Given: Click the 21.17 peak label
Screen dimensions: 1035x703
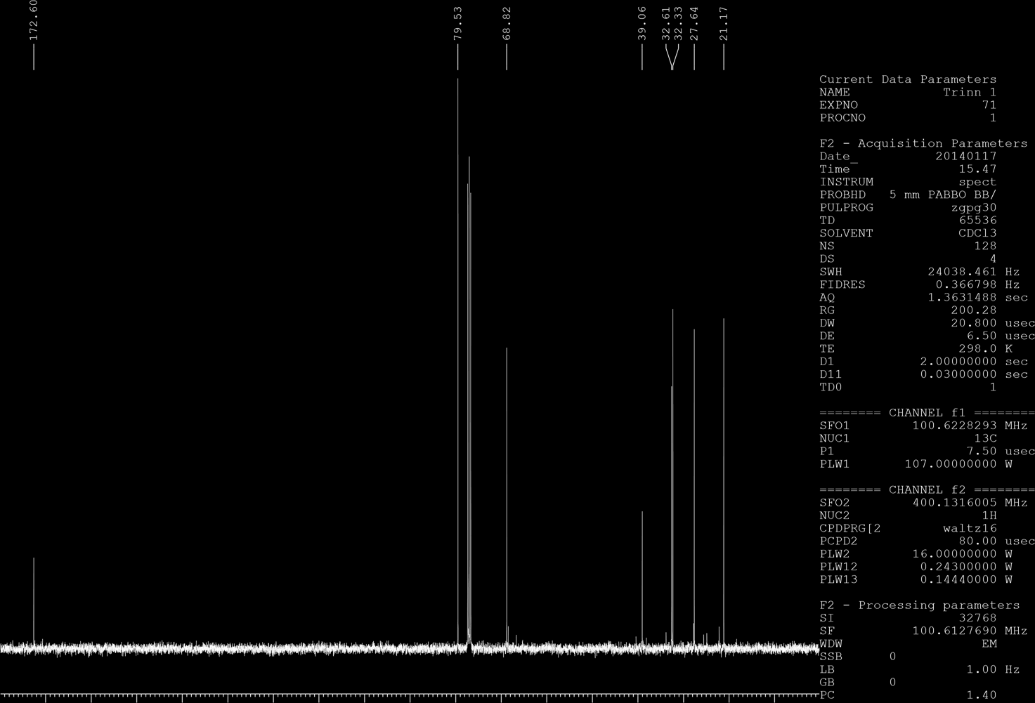Looking at the screenshot, I should click(724, 24).
